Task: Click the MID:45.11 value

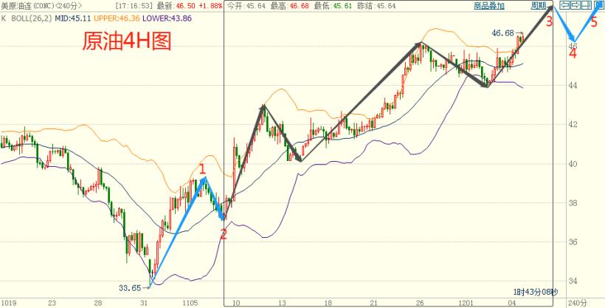Action: 73,18
